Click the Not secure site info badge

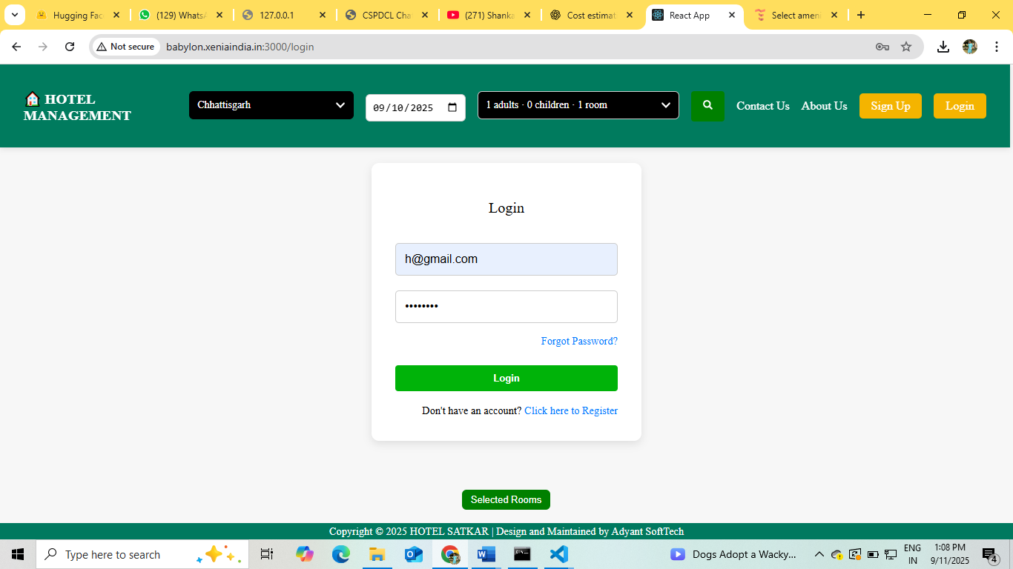[x=125, y=47]
